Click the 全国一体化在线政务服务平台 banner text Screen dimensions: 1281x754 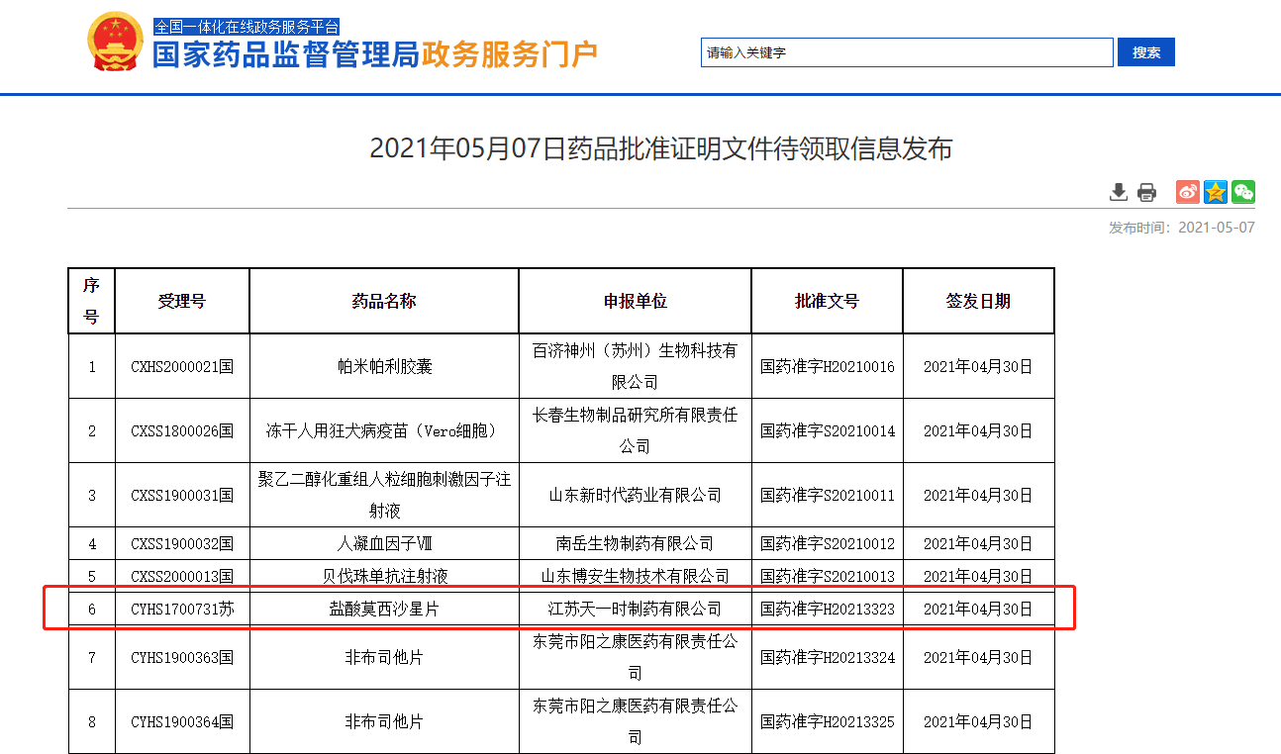246,27
